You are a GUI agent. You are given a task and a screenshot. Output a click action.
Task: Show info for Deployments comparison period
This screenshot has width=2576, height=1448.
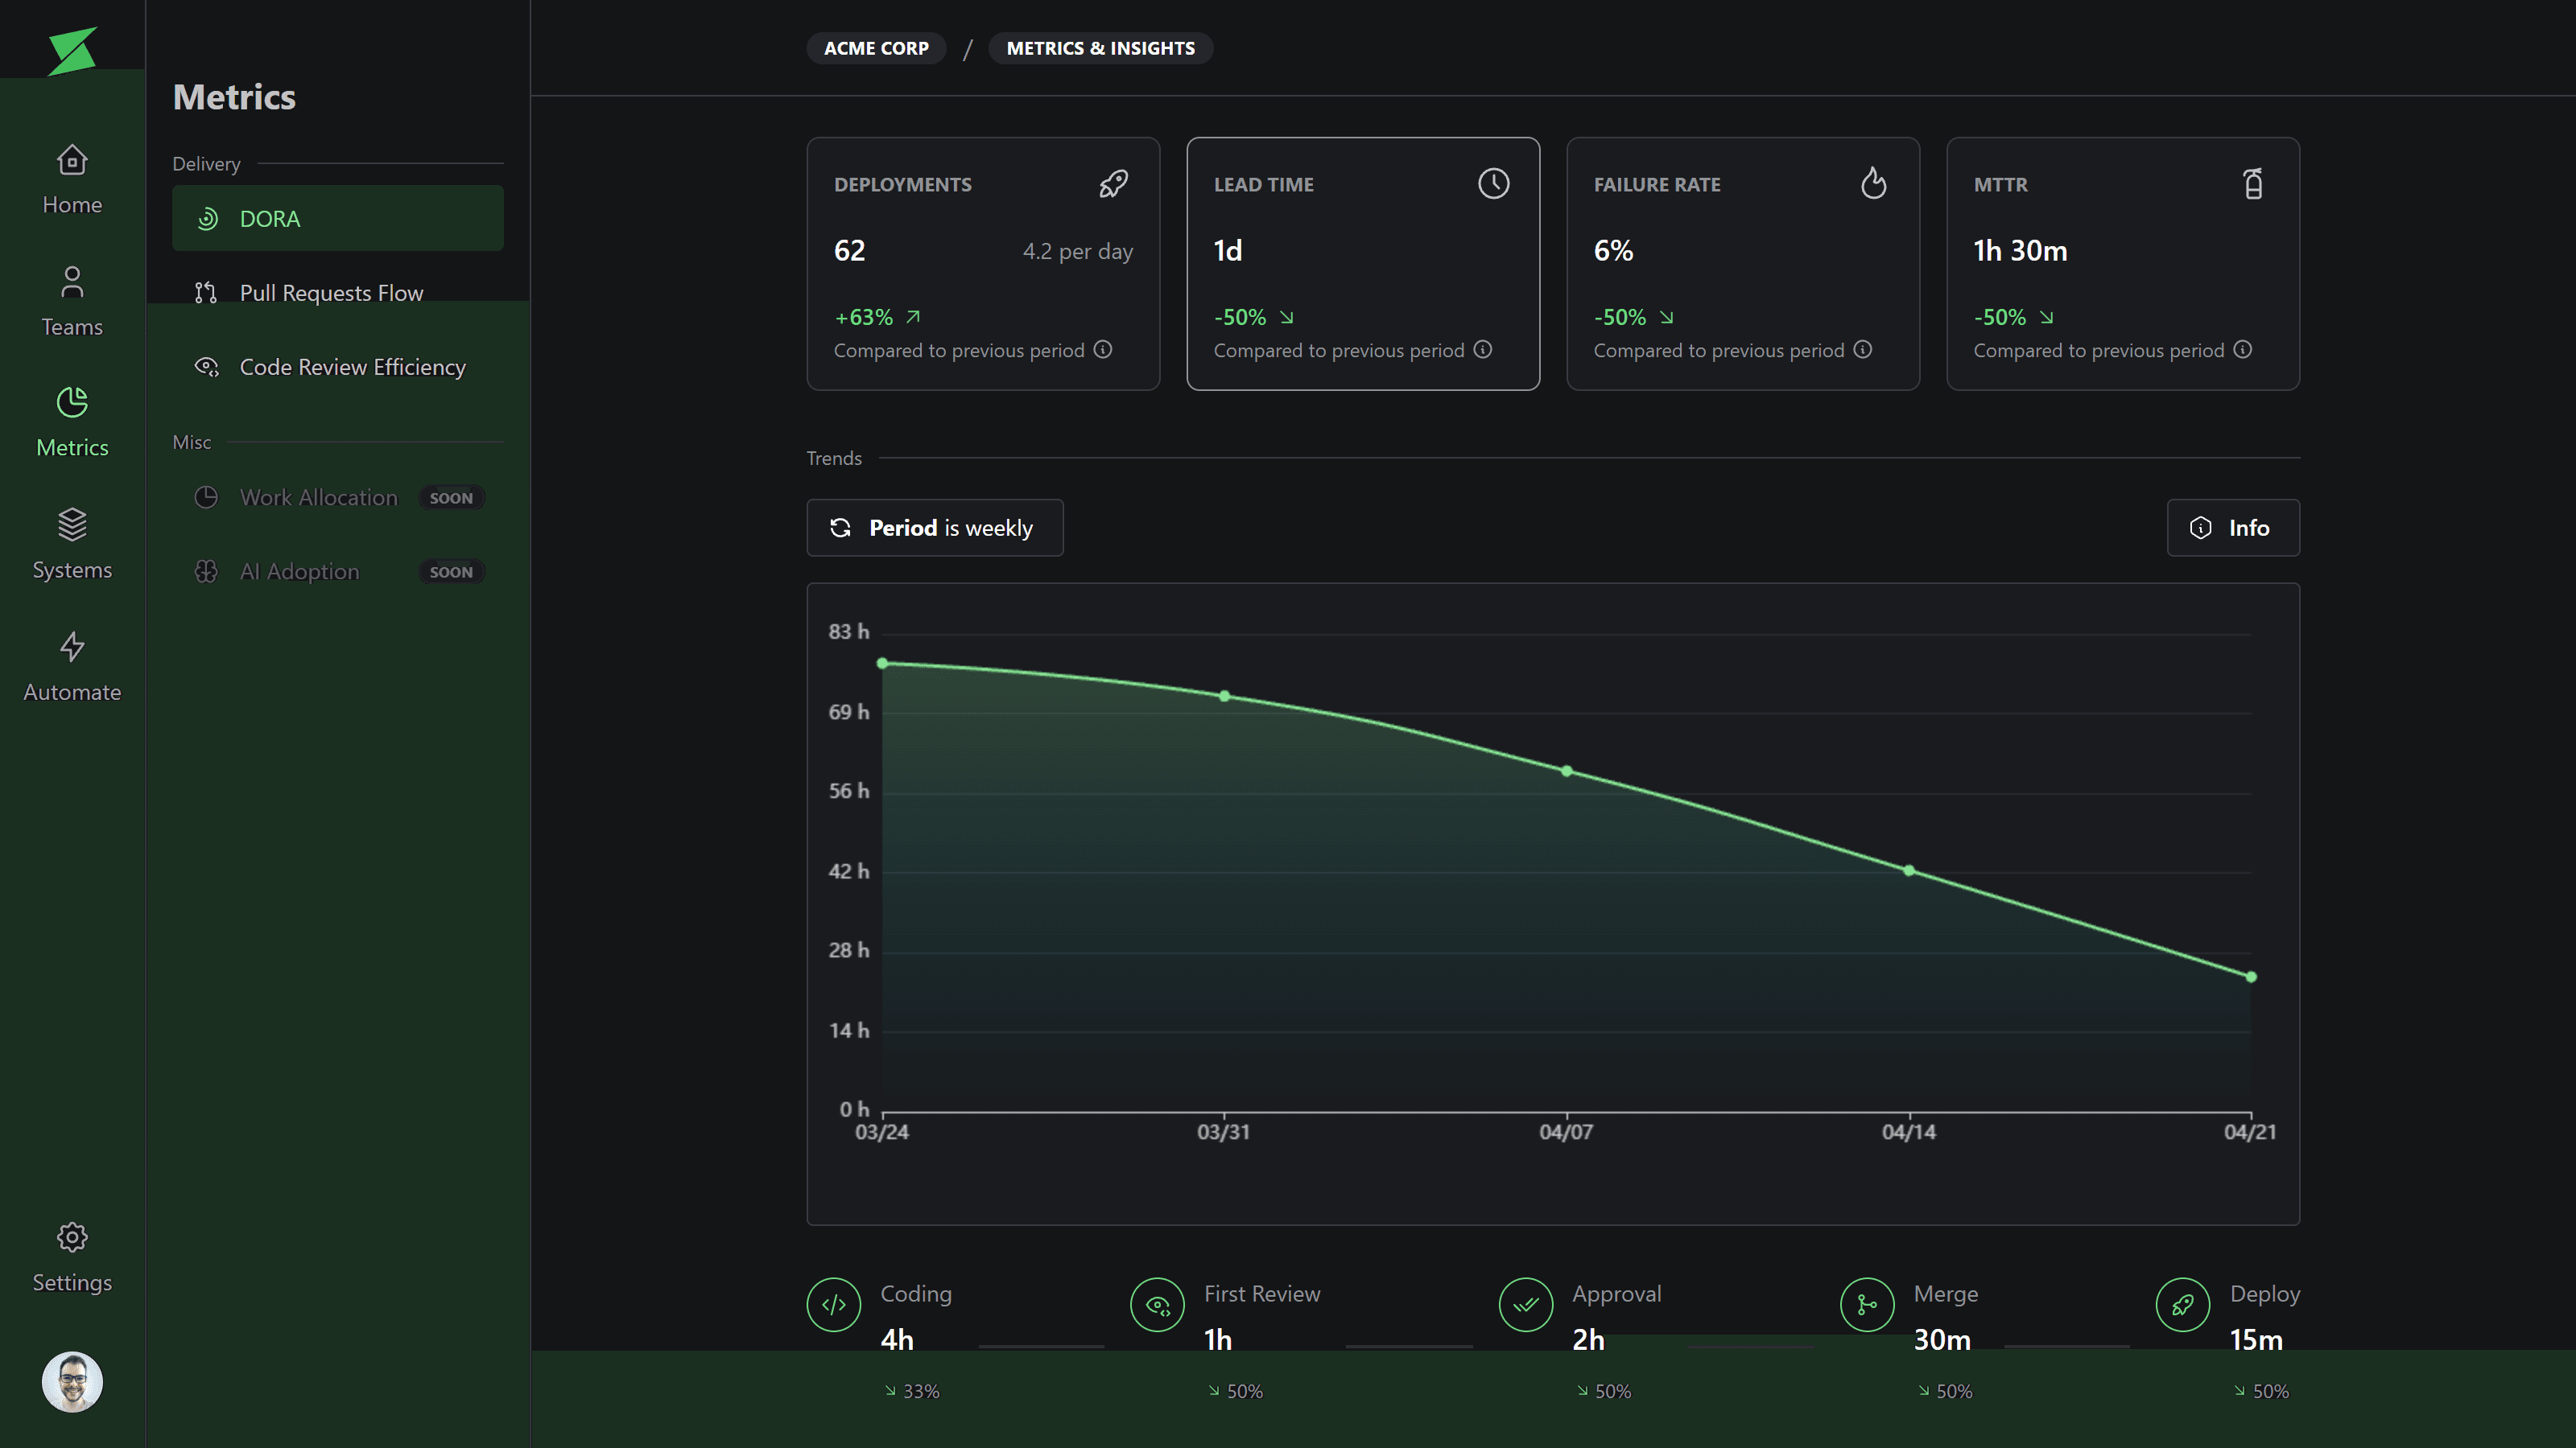pyautogui.click(x=1102, y=350)
